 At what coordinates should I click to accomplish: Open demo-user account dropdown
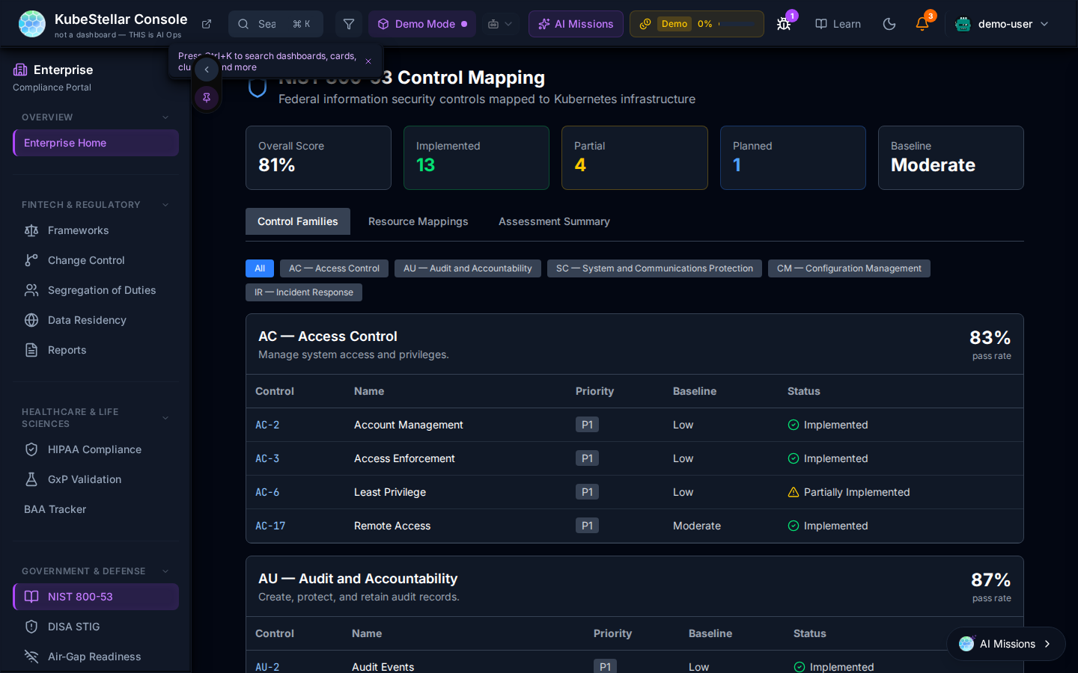(1002, 24)
